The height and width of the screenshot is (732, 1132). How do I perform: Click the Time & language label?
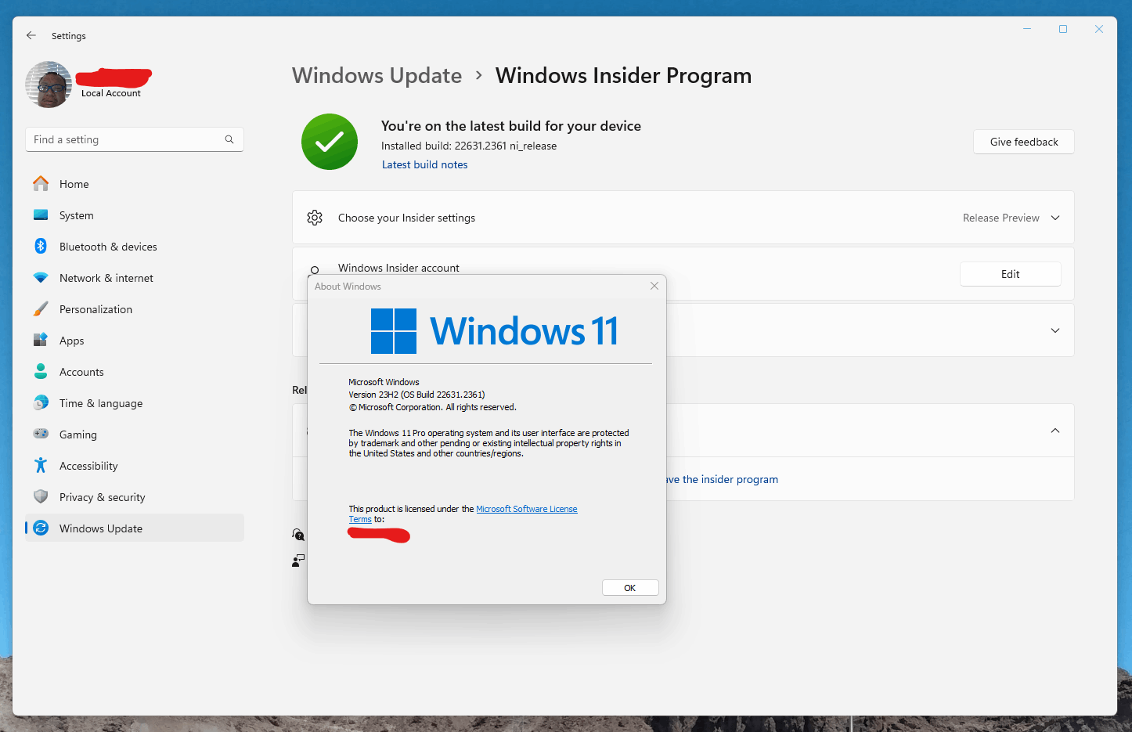point(101,403)
